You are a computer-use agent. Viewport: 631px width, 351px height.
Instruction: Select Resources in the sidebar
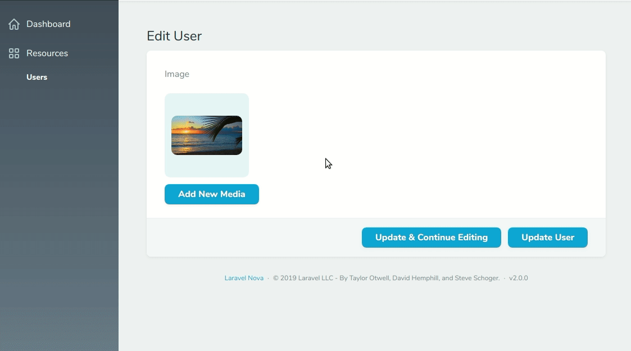(x=47, y=53)
